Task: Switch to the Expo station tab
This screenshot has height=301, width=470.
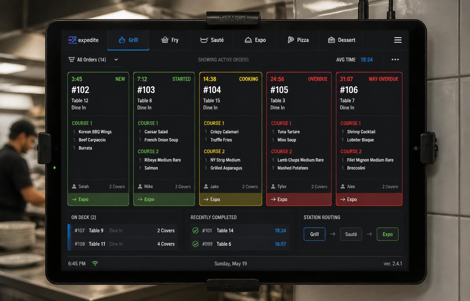Action: pos(255,40)
